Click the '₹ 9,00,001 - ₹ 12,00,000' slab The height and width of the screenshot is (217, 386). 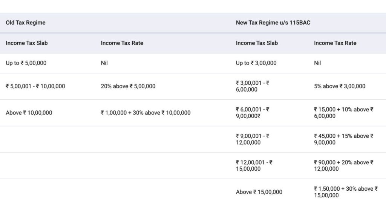pos(253,139)
